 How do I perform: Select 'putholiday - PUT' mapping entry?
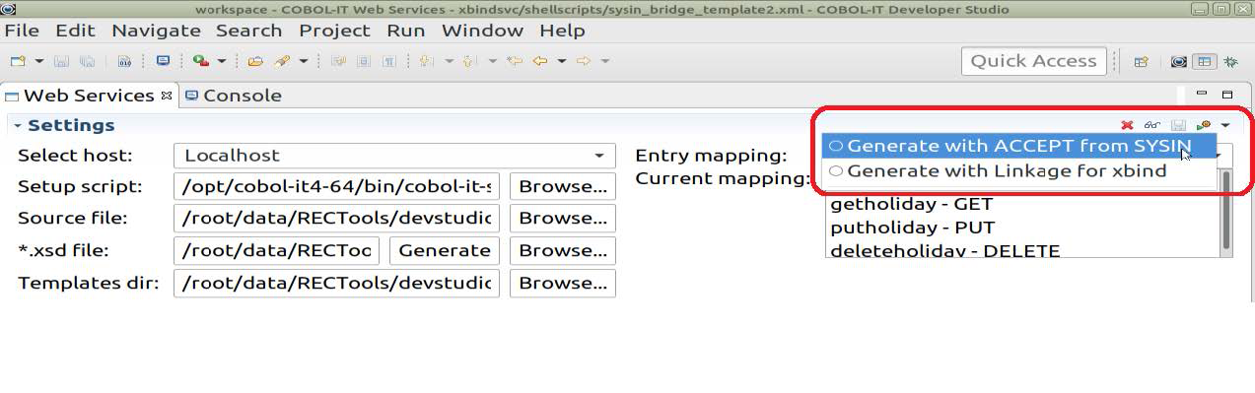pyautogui.click(x=912, y=228)
